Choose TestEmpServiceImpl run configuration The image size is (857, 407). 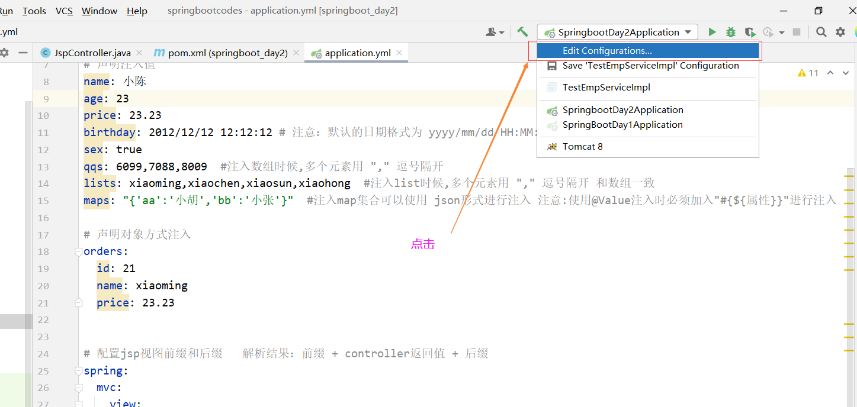tap(648, 88)
